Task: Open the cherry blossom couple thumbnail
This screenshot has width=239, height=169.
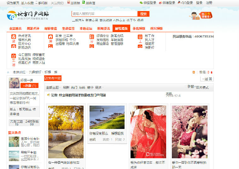Action: pos(189,132)
